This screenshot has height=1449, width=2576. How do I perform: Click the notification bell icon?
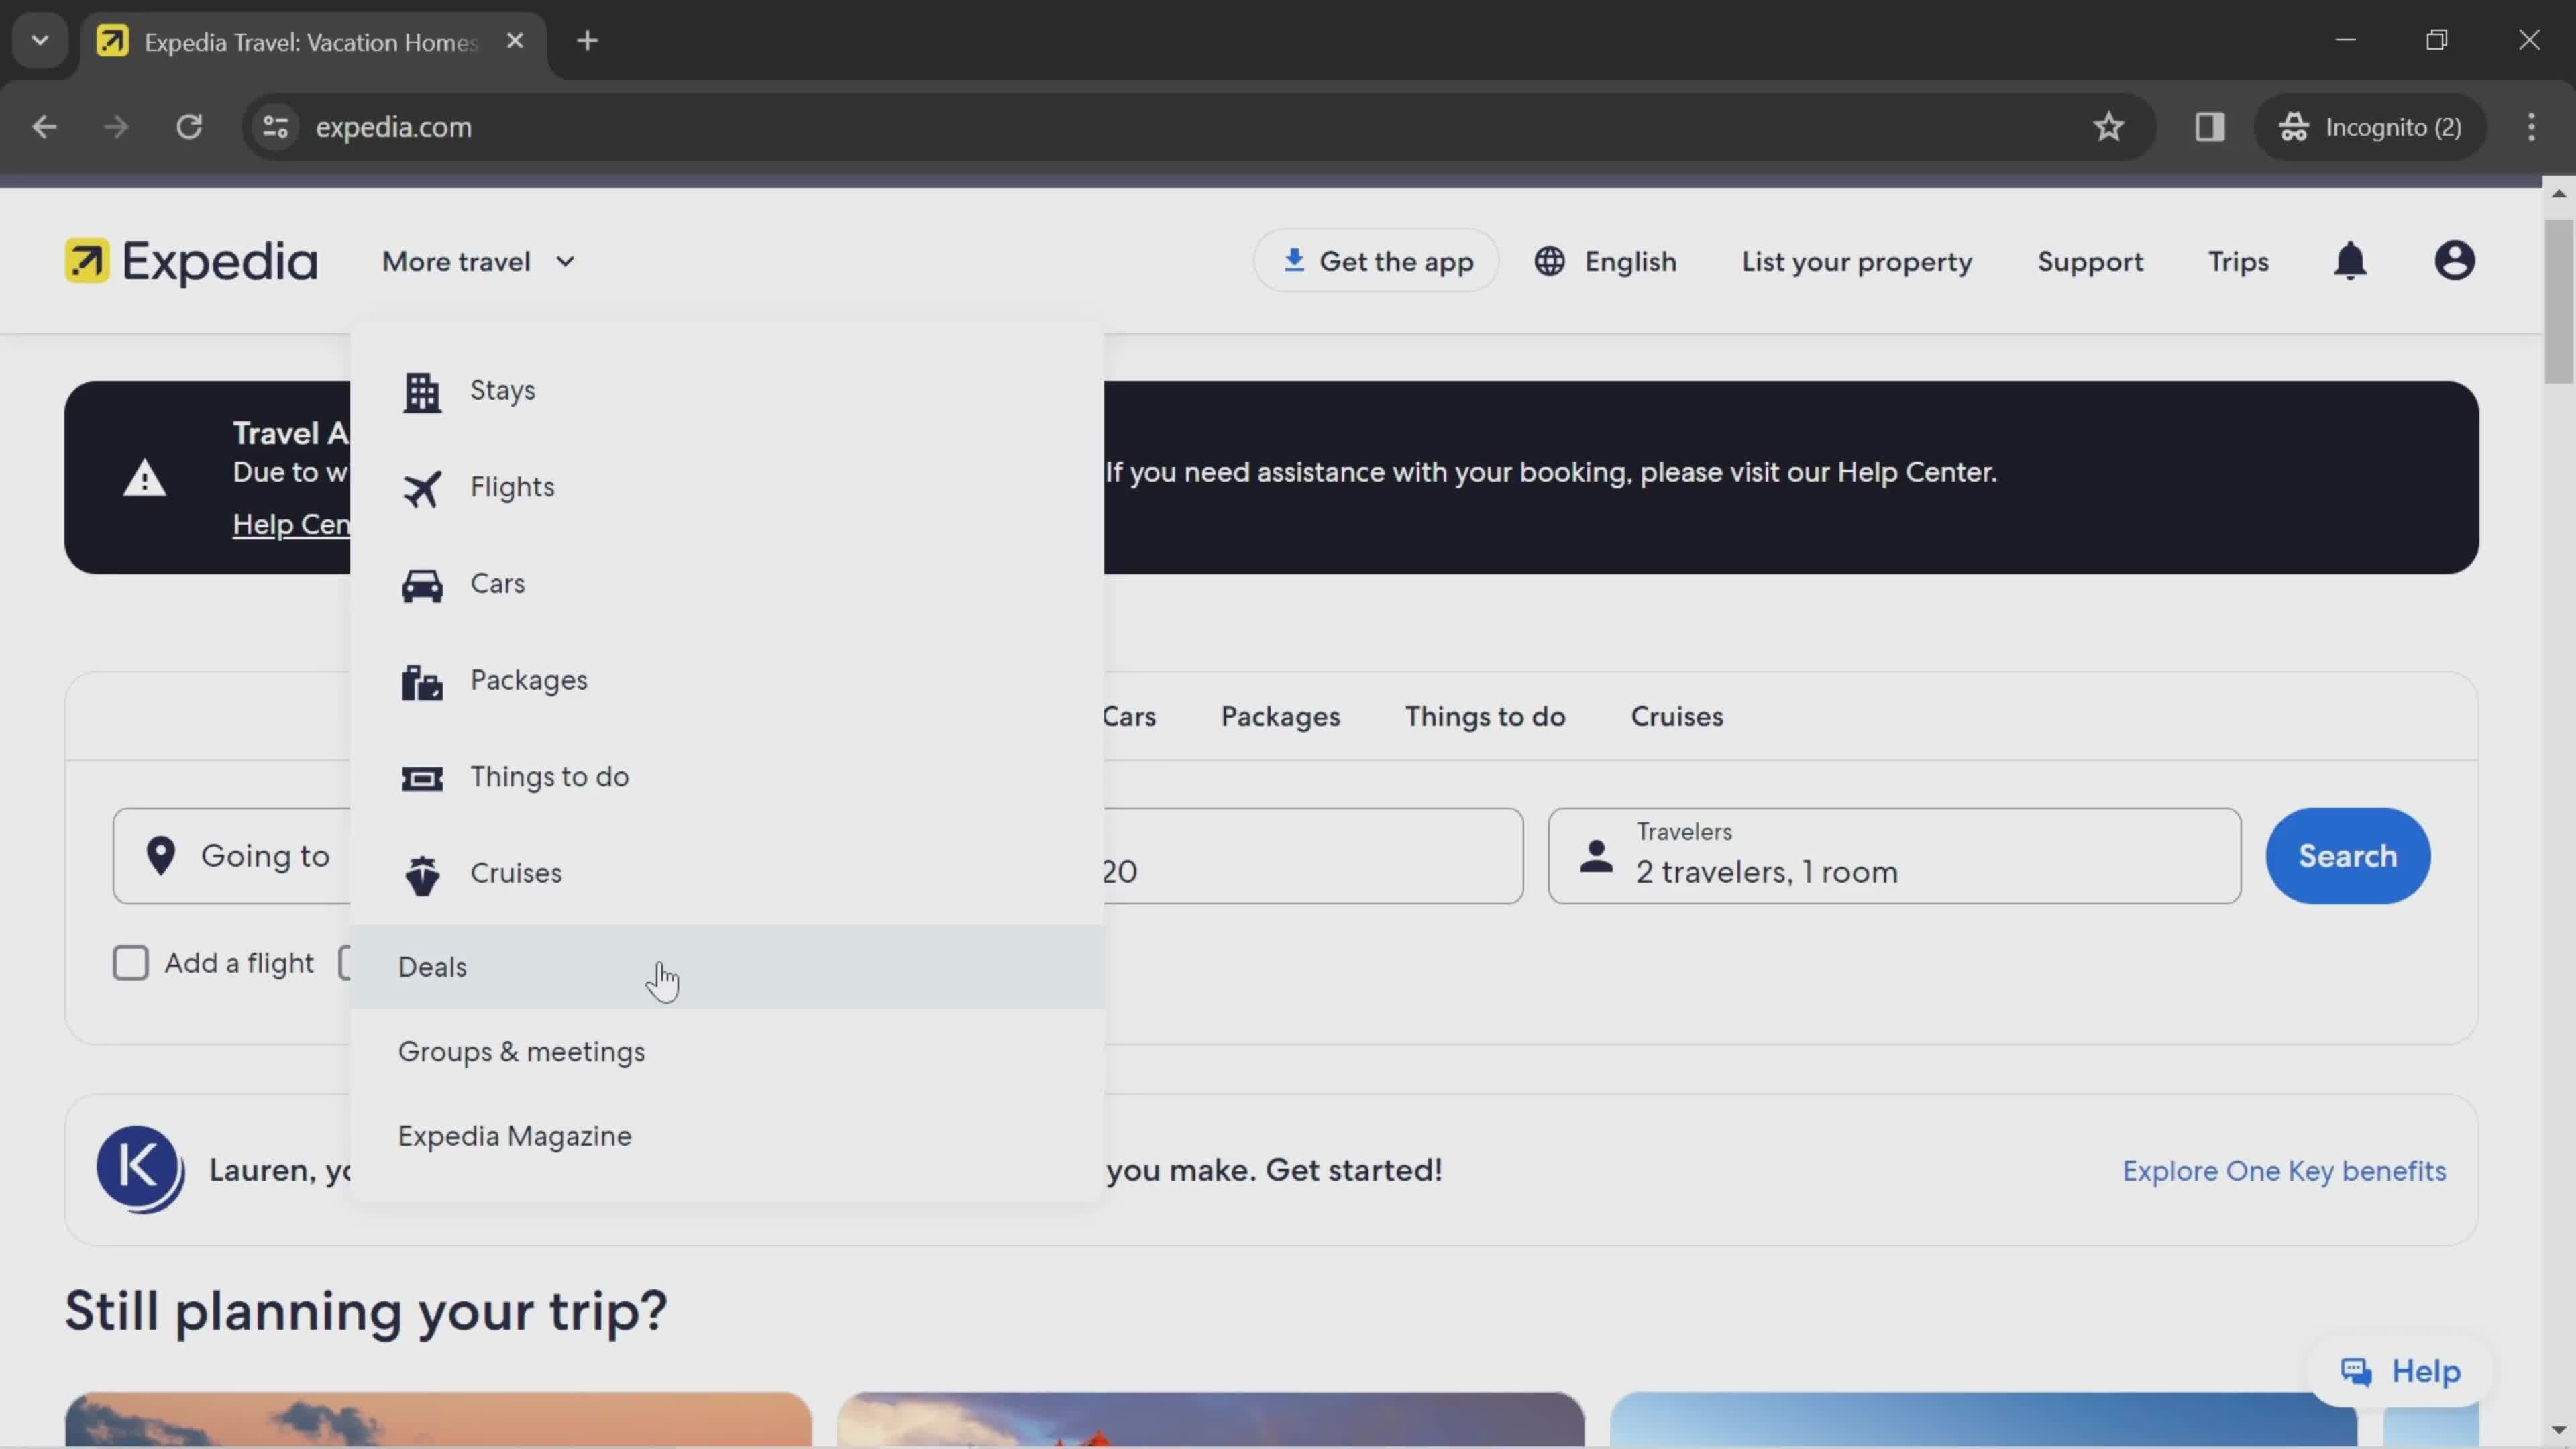(2355, 260)
